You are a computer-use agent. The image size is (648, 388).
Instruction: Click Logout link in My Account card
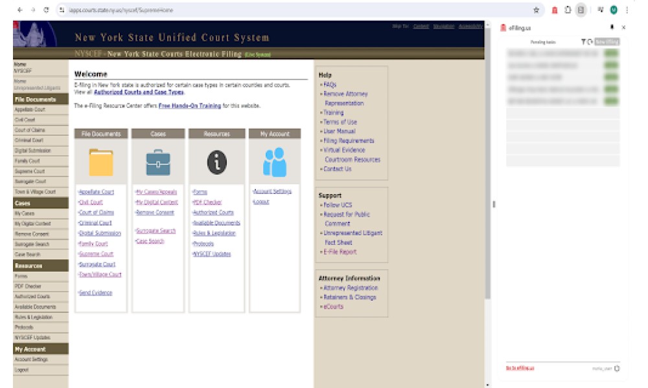[x=260, y=202]
